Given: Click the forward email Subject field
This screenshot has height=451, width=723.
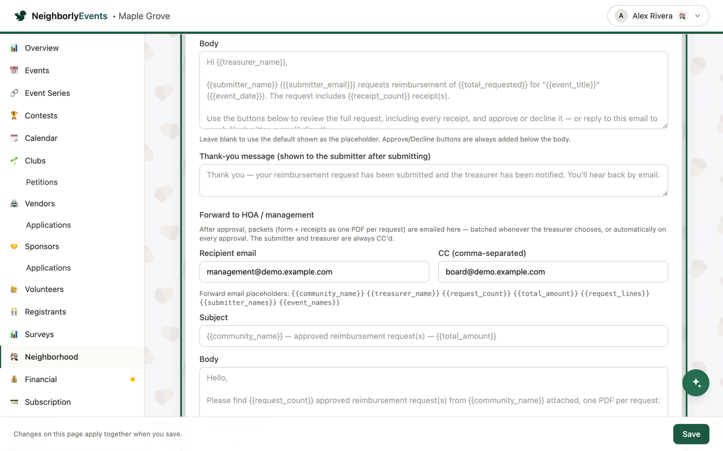Looking at the screenshot, I should coord(434,336).
